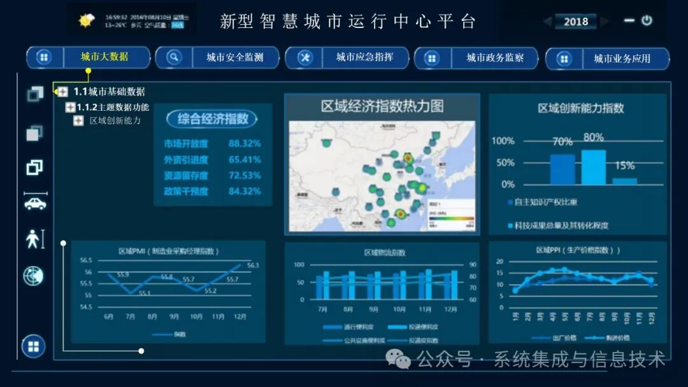Click the pedestrian icon in left sidebar
Screen dimensions: 688x387
tap(33, 239)
